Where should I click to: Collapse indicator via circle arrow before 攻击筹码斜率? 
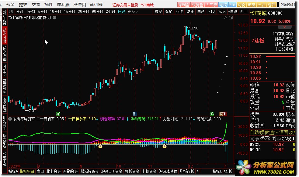10,119
